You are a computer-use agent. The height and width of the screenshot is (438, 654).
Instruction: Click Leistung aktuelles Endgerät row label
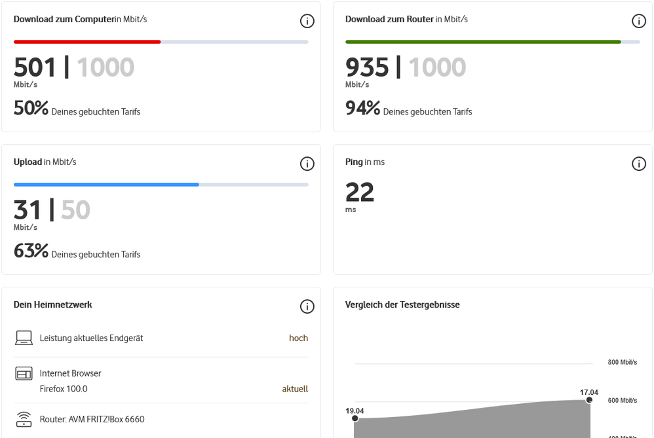(x=91, y=338)
